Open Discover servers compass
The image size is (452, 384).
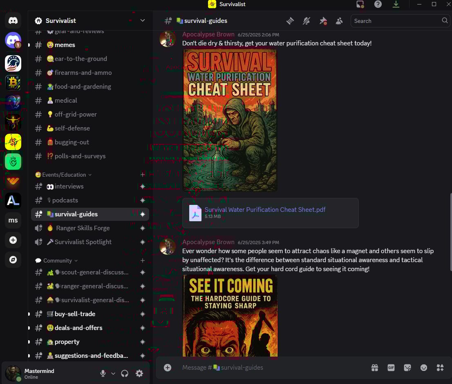pyautogui.click(x=13, y=260)
